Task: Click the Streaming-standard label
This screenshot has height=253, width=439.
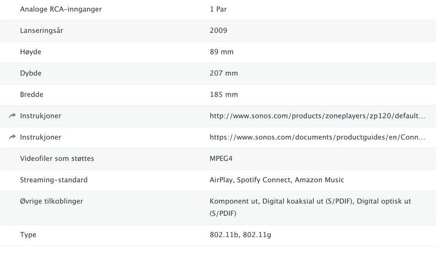Action: (54, 180)
